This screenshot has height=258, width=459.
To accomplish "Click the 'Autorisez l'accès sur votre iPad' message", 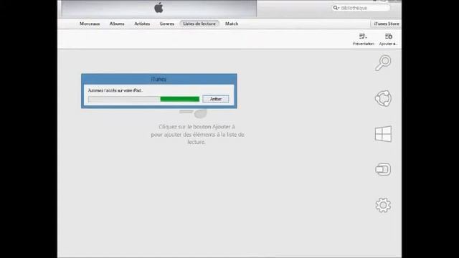I will (x=115, y=91).
